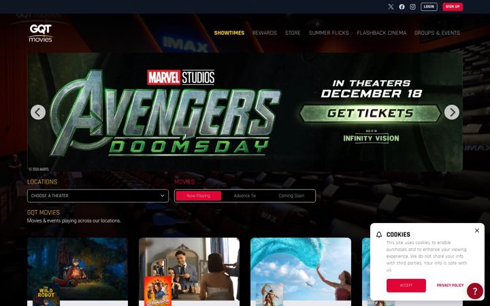The image size is (490, 306).
Task: Open the red help question-mark bubble
Action: coord(475,291)
